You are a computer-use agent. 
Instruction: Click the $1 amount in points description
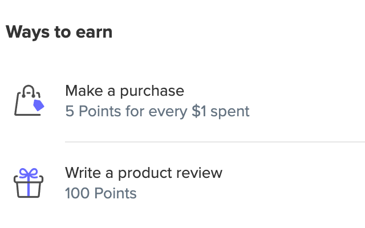pyautogui.click(x=199, y=111)
